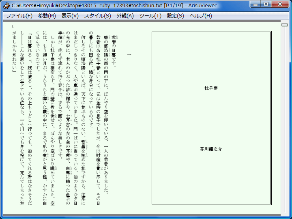Click the title bar file path text

[x=114, y=6]
